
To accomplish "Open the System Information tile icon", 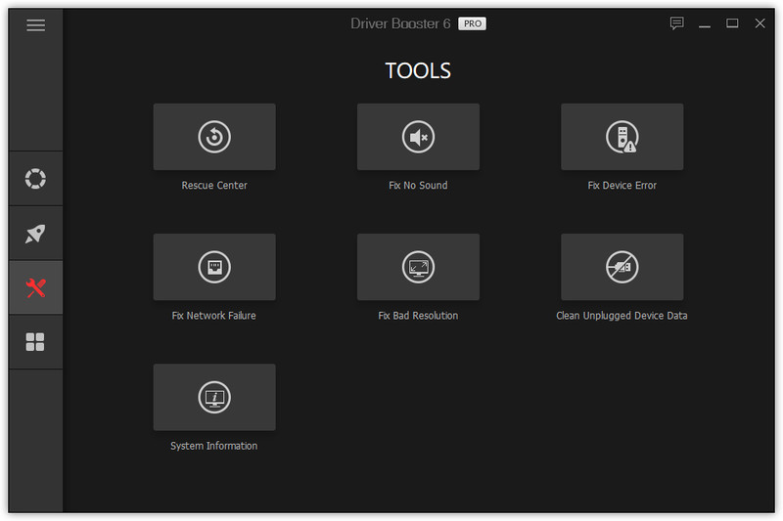I will (x=214, y=398).
